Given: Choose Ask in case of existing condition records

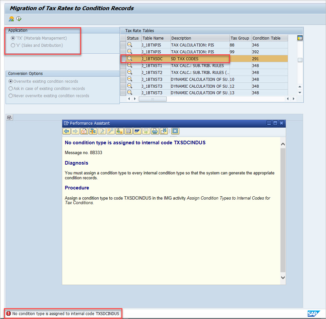Looking at the screenshot, I should pyautogui.click(x=10, y=89).
